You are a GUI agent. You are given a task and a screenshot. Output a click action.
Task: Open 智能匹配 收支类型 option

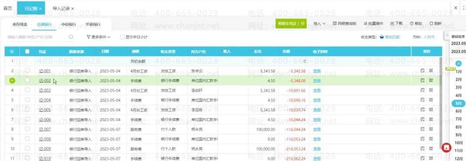pyautogui.click(x=390, y=37)
